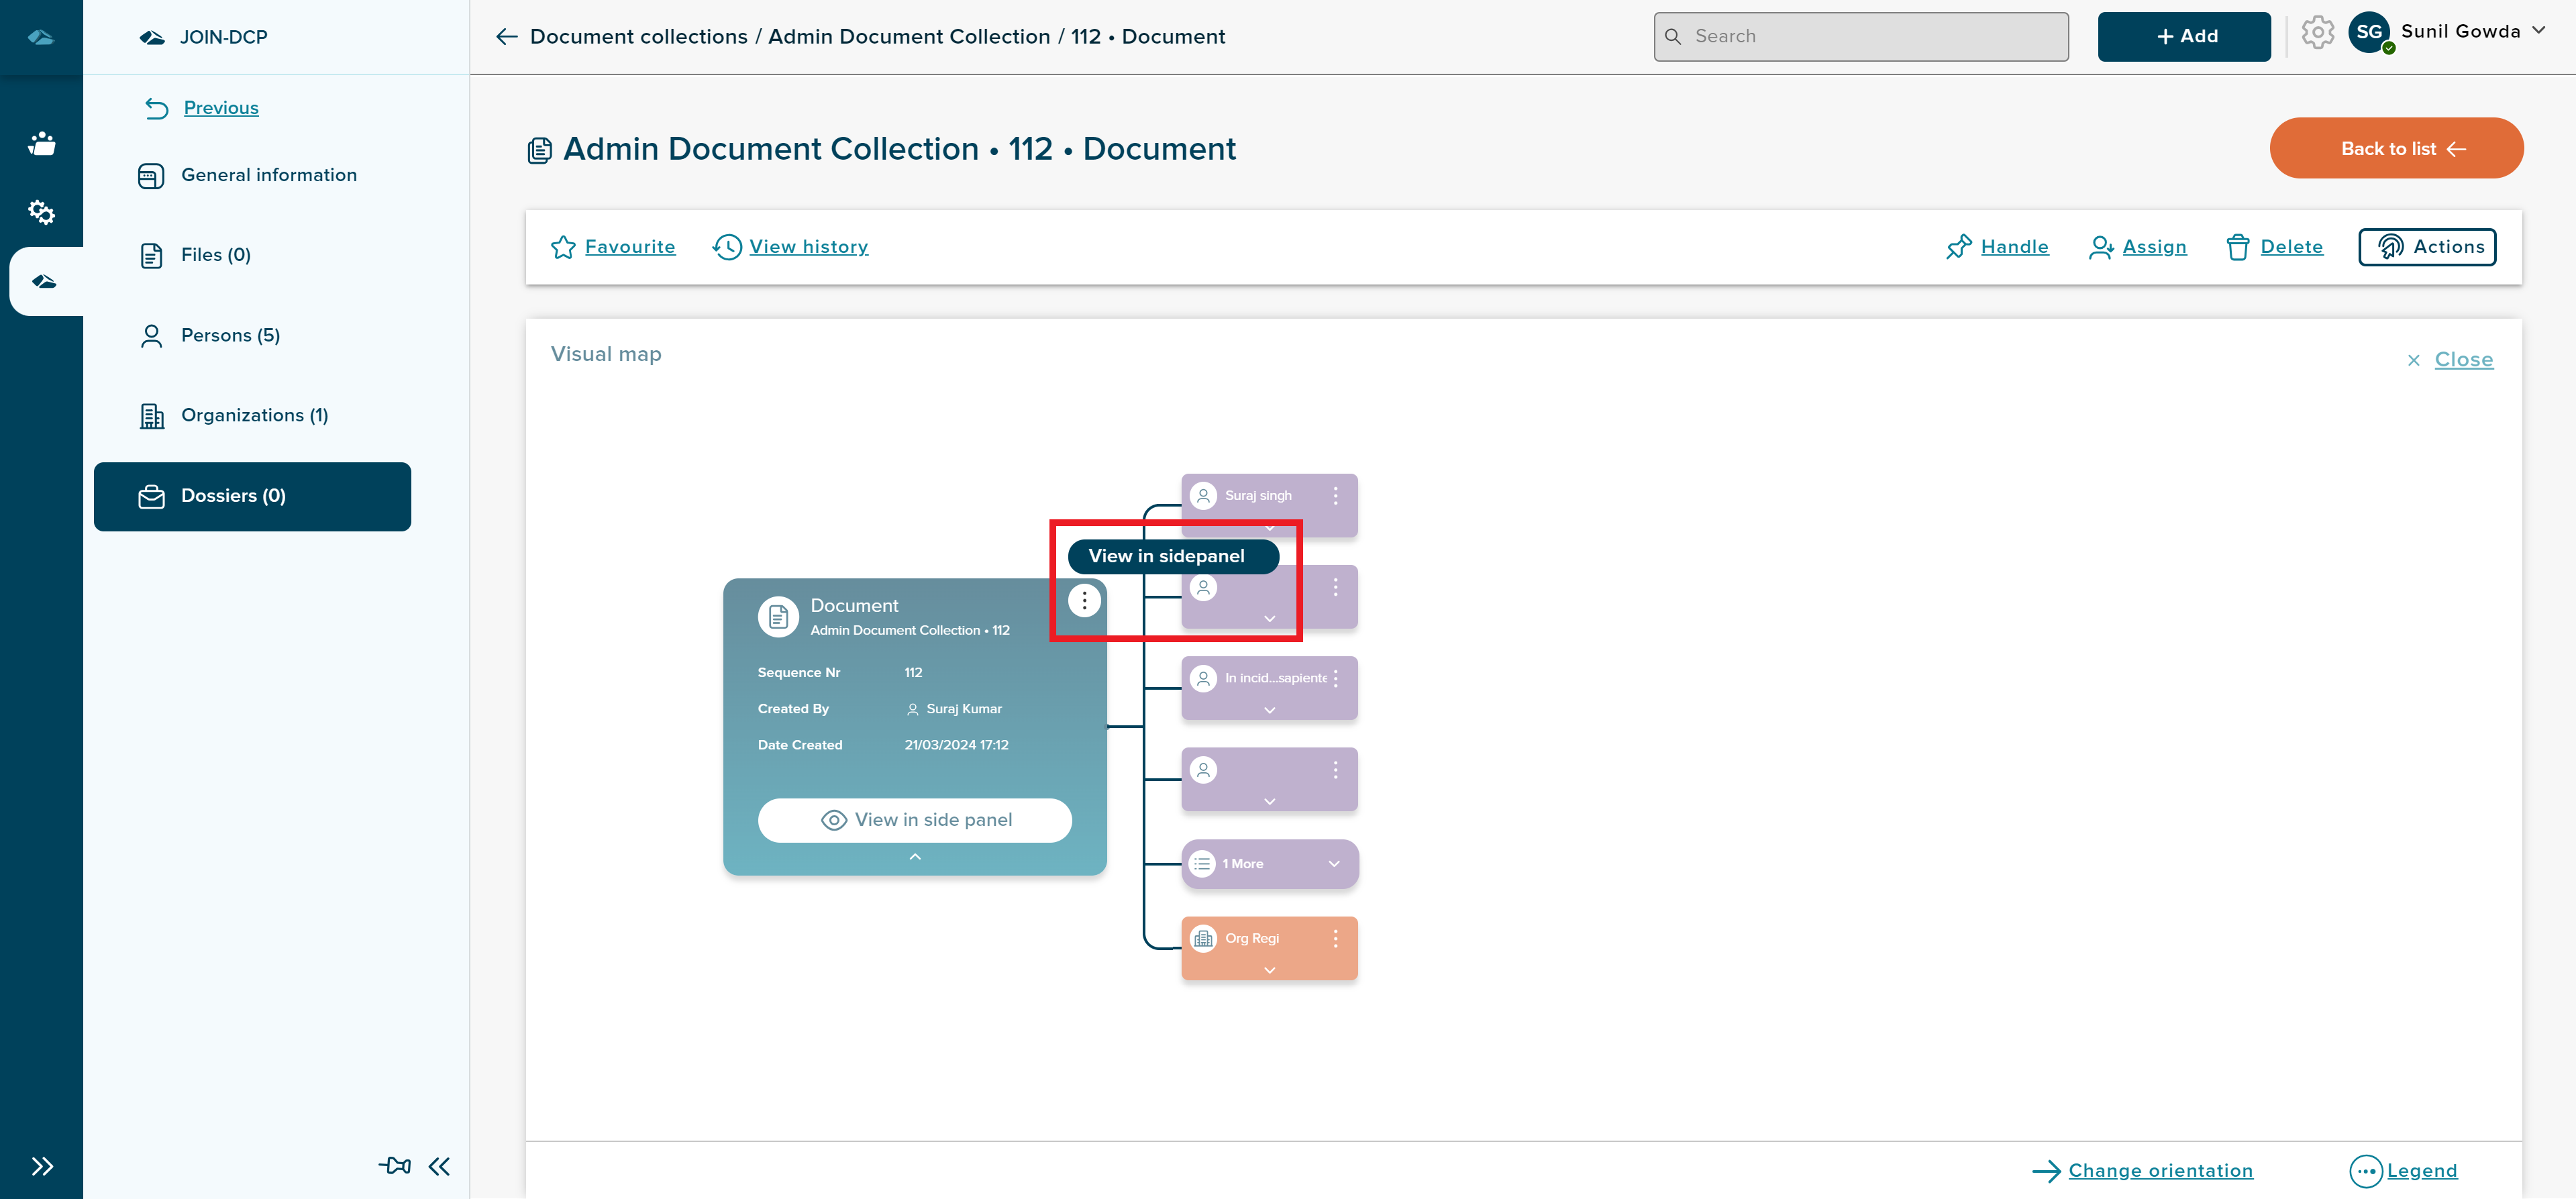Image resolution: width=2576 pixels, height=1199 pixels.
Task: Open the three-dot menu on Document card
Action: (x=1084, y=601)
